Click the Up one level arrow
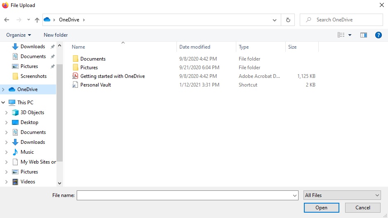 click(x=37, y=20)
